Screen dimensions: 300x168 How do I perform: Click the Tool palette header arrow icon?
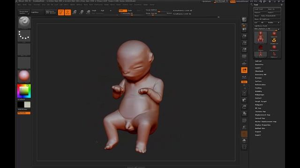tap(252, 5)
